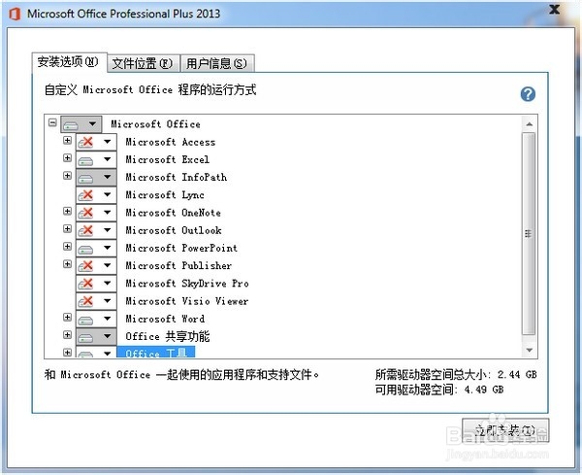Click the vertical scrollbar thumb
The width and height of the screenshot is (582, 475).
(x=529, y=234)
